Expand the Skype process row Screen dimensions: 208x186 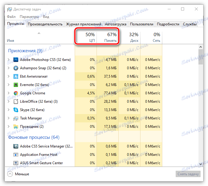coord(9,110)
